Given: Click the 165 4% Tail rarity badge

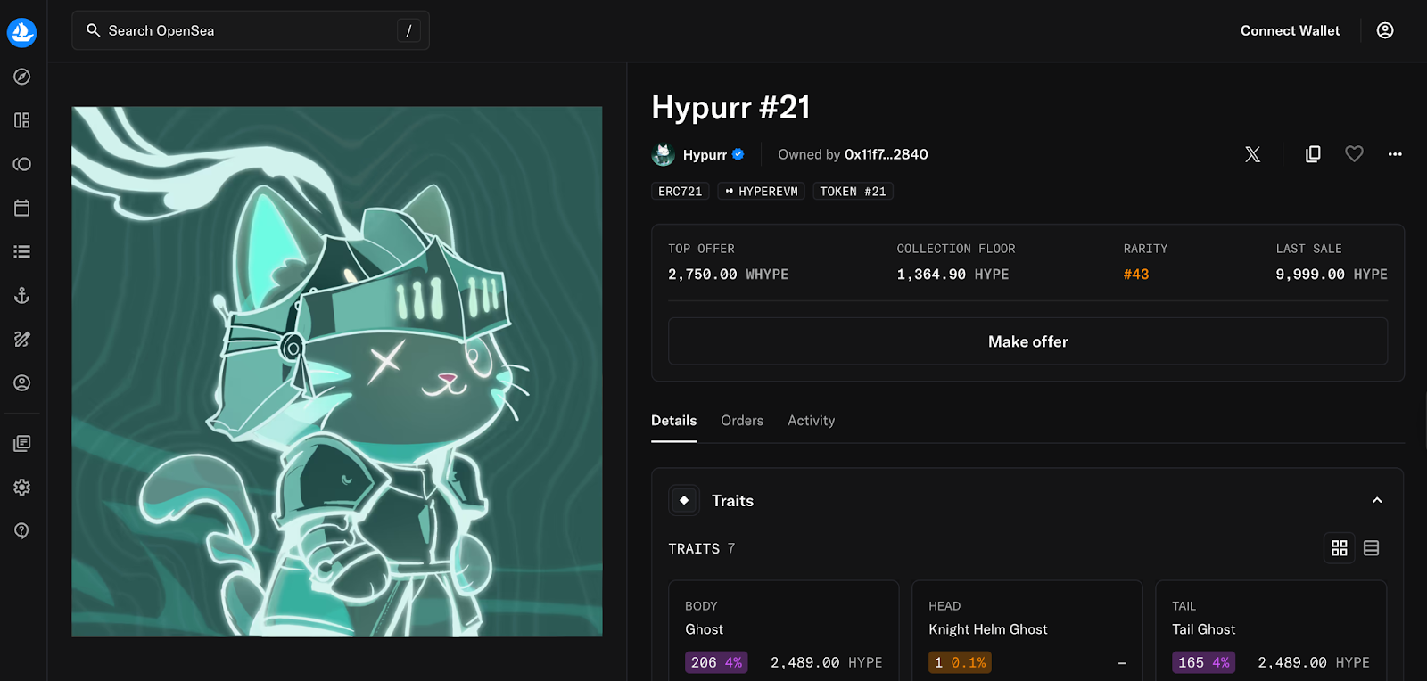Looking at the screenshot, I should tap(1203, 662).
